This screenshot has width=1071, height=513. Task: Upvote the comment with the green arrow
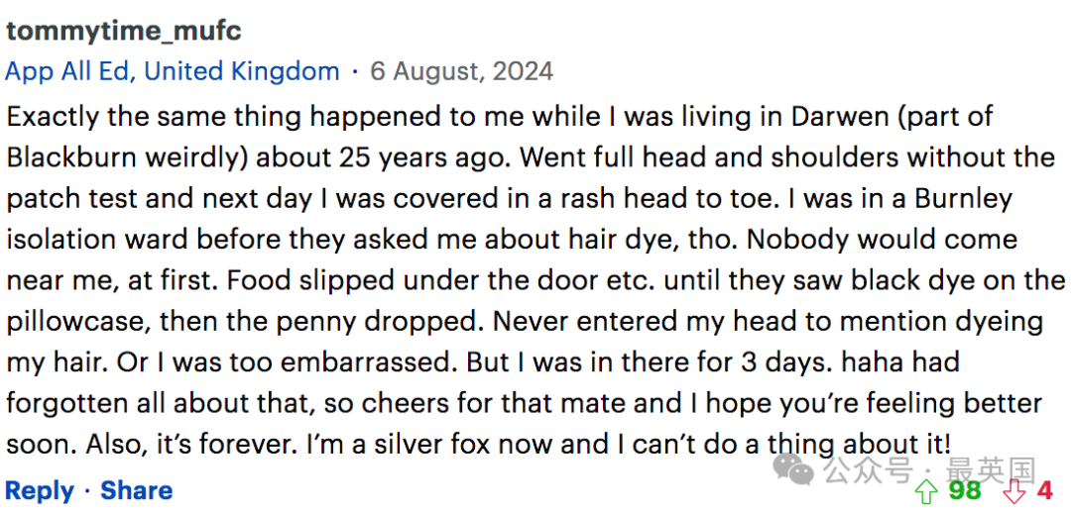tap(927, 490)
